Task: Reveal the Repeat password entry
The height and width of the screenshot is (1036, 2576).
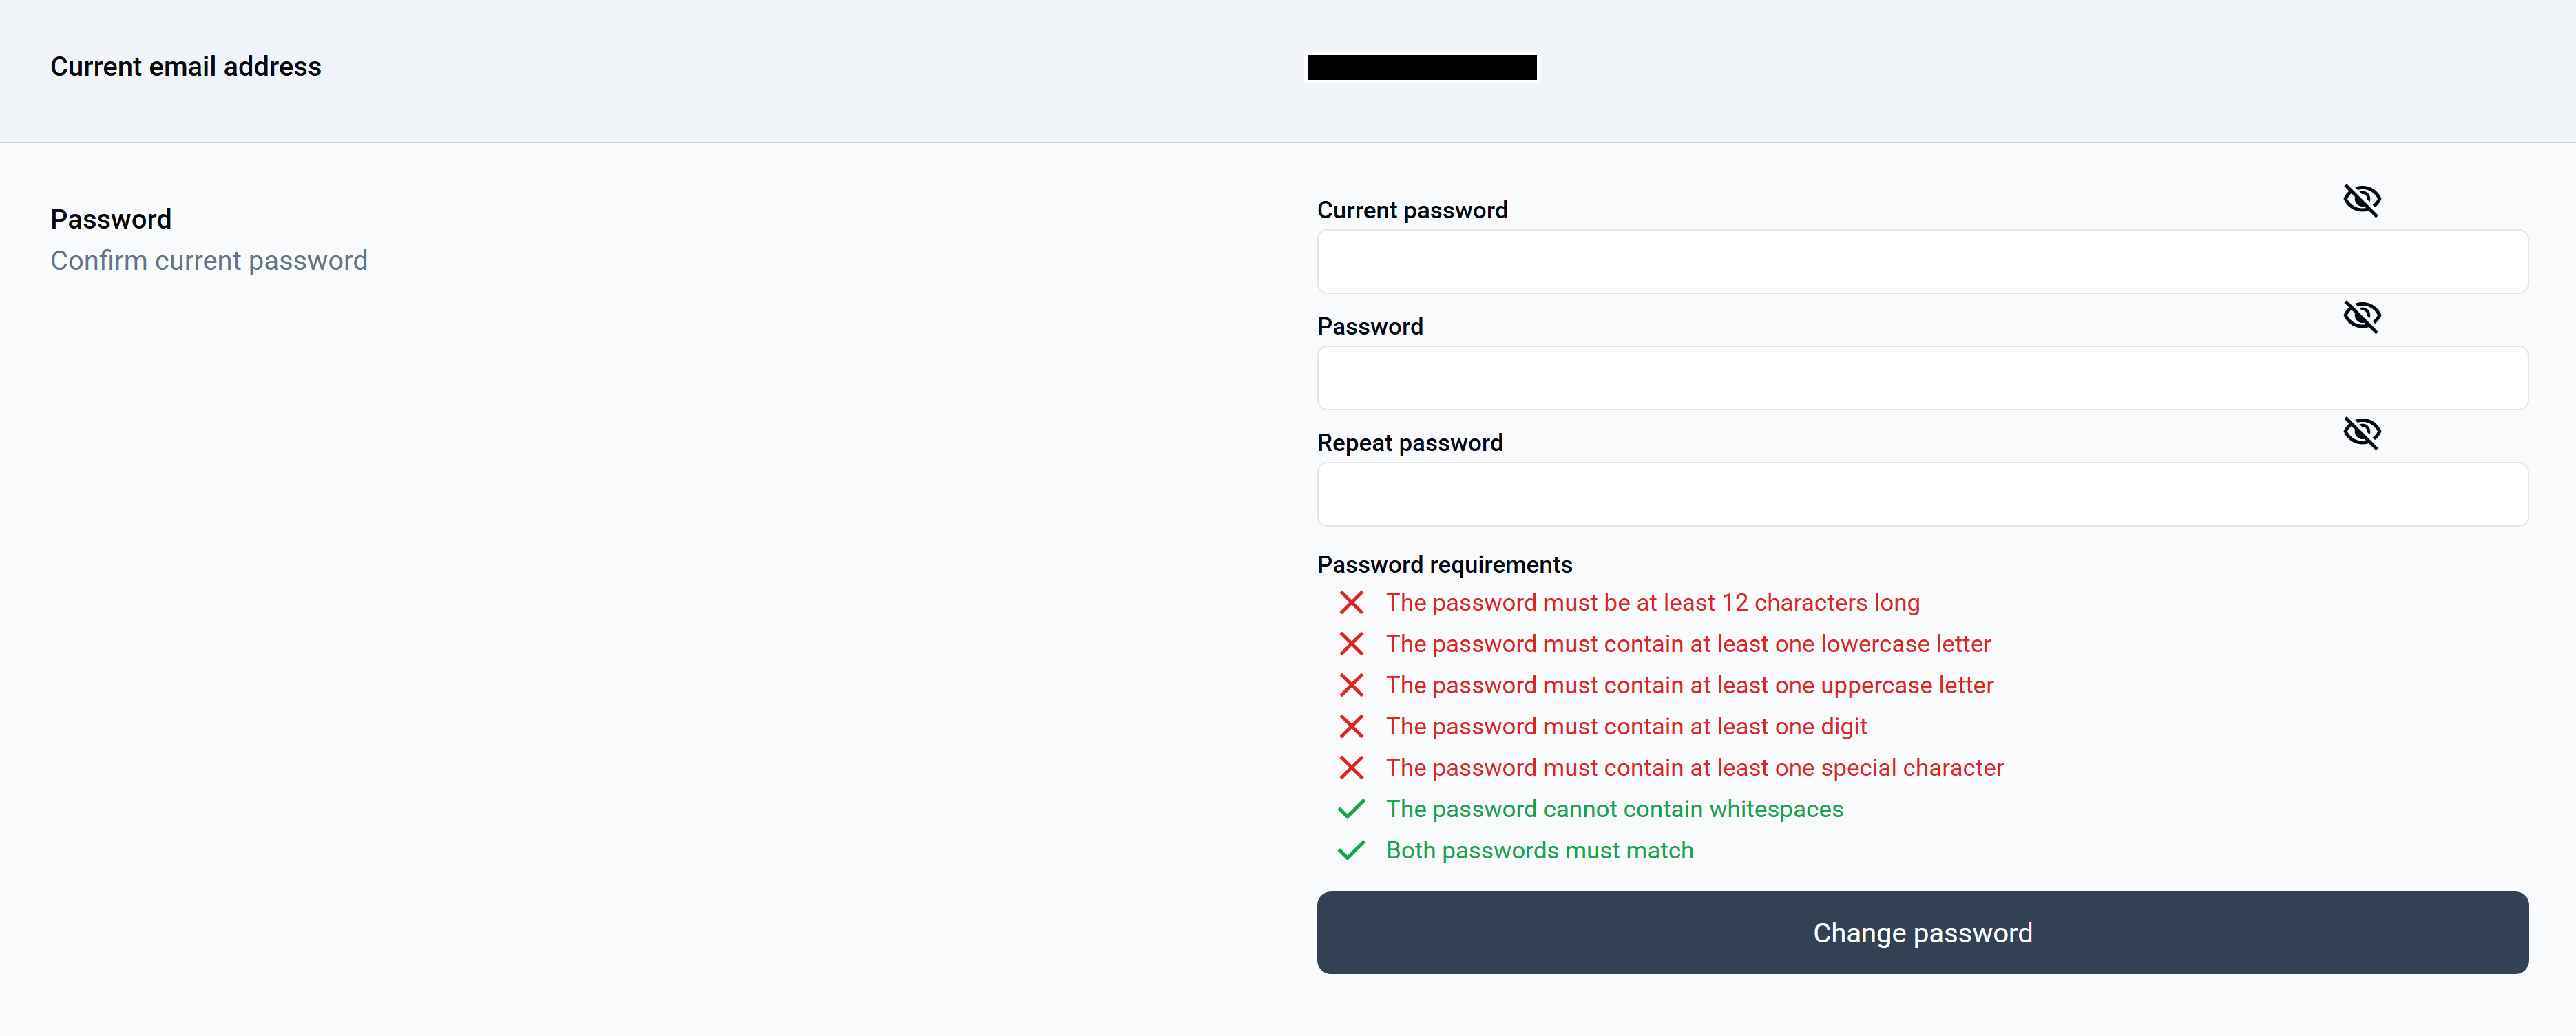Action: pyautogui.click(x=2361, y=432)
